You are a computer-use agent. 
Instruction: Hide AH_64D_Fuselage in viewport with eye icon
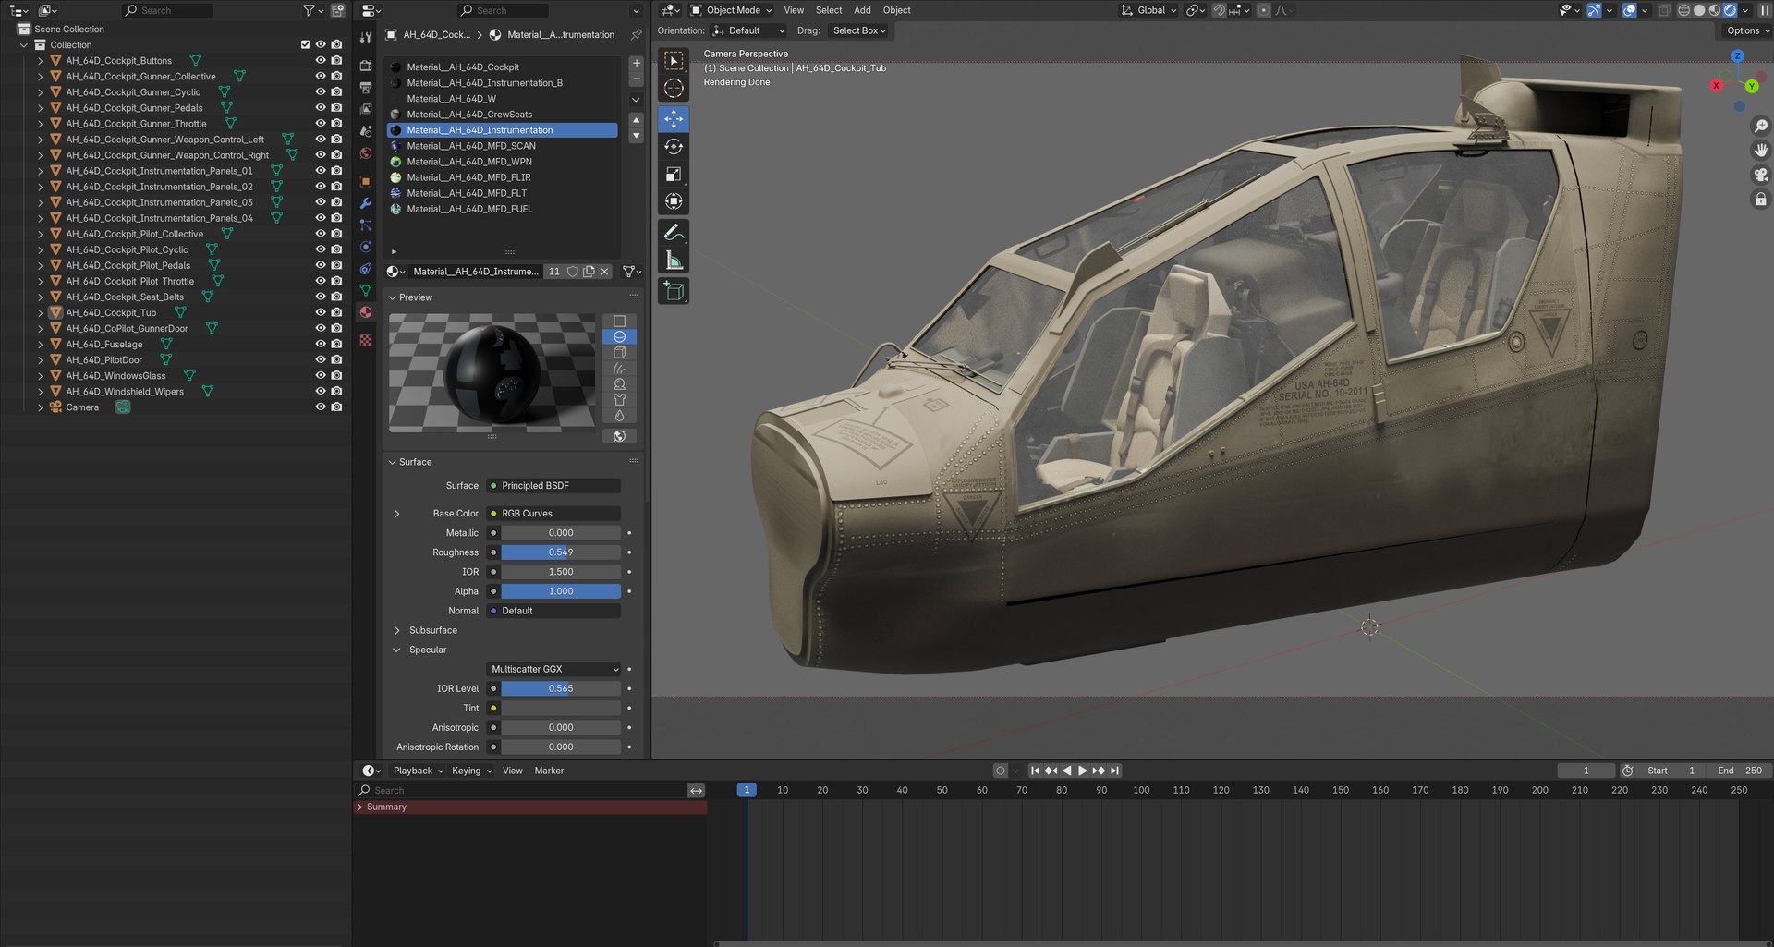point(321,345)
